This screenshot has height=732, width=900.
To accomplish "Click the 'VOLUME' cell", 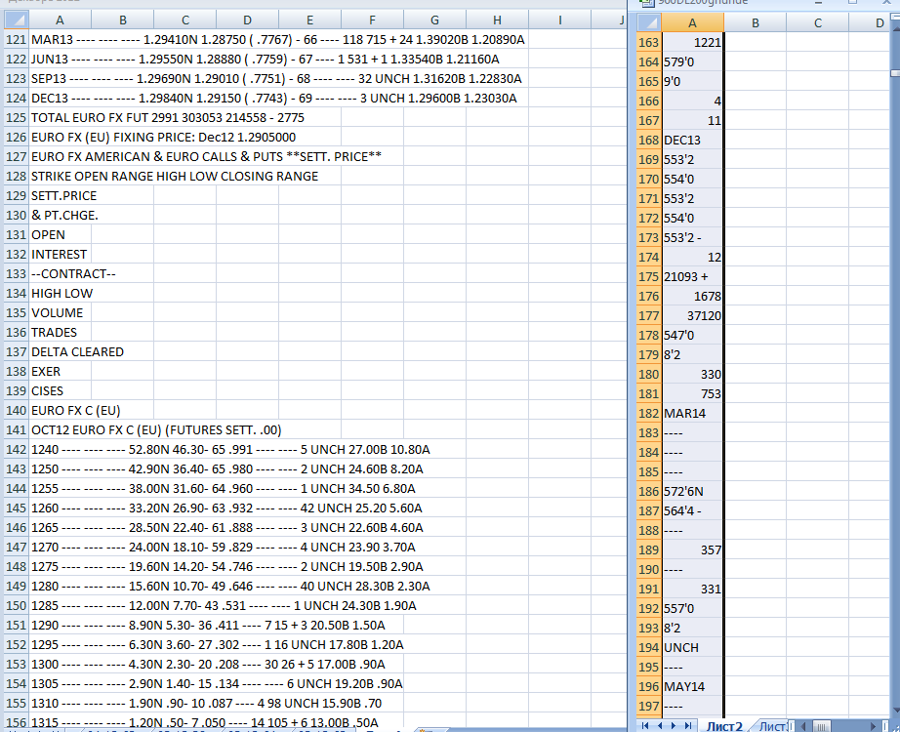I will pyautogui.click(x=60, y=313).
